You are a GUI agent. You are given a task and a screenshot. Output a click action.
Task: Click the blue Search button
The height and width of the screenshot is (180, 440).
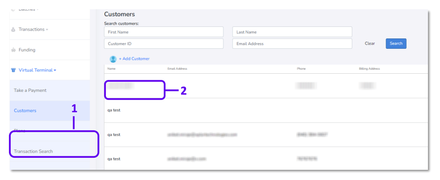(396, 44)
